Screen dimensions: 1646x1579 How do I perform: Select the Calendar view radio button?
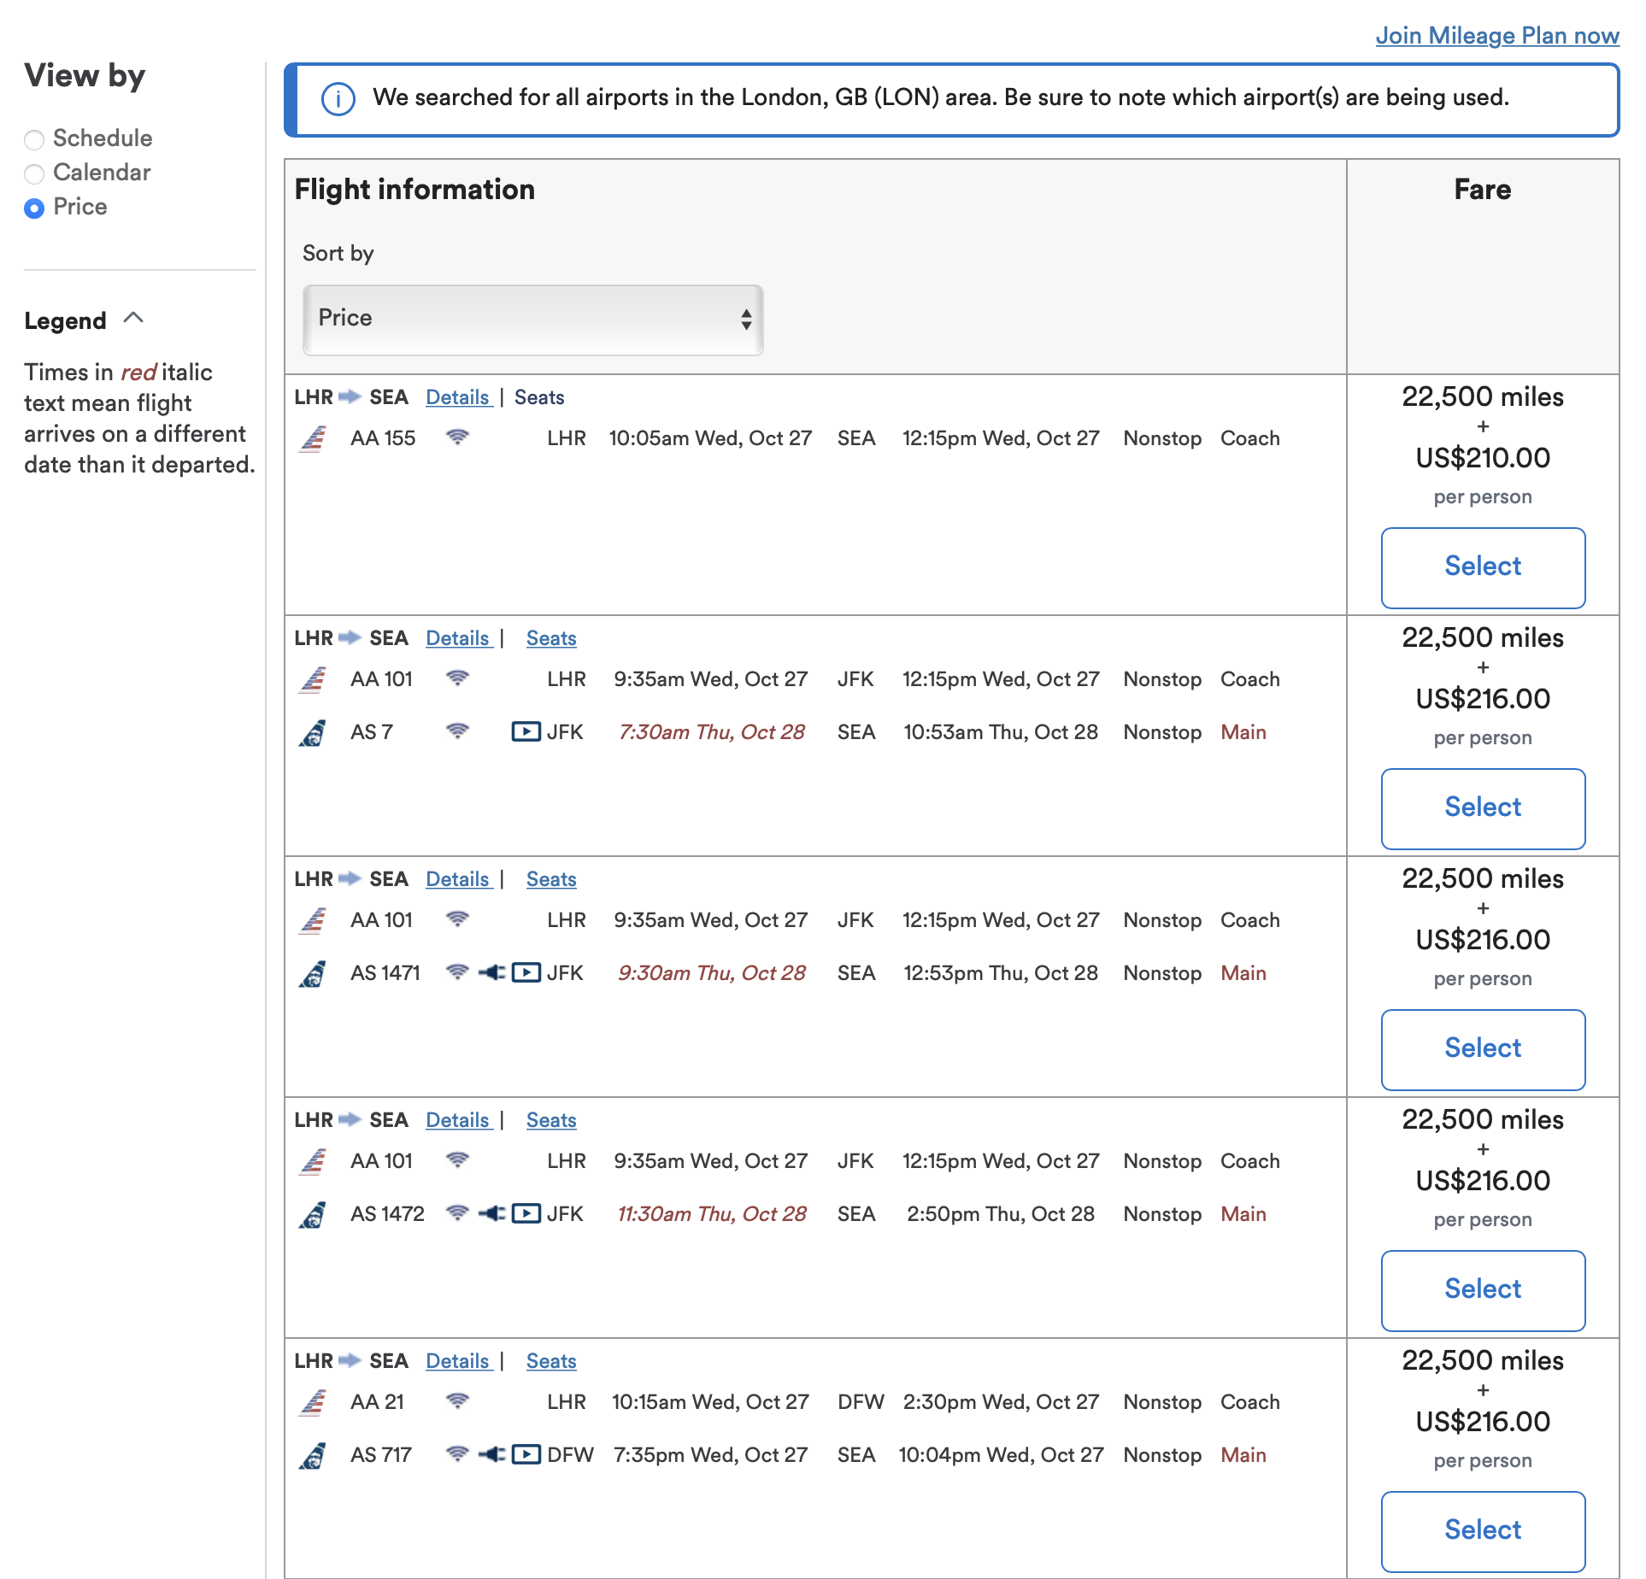(34, 173)
